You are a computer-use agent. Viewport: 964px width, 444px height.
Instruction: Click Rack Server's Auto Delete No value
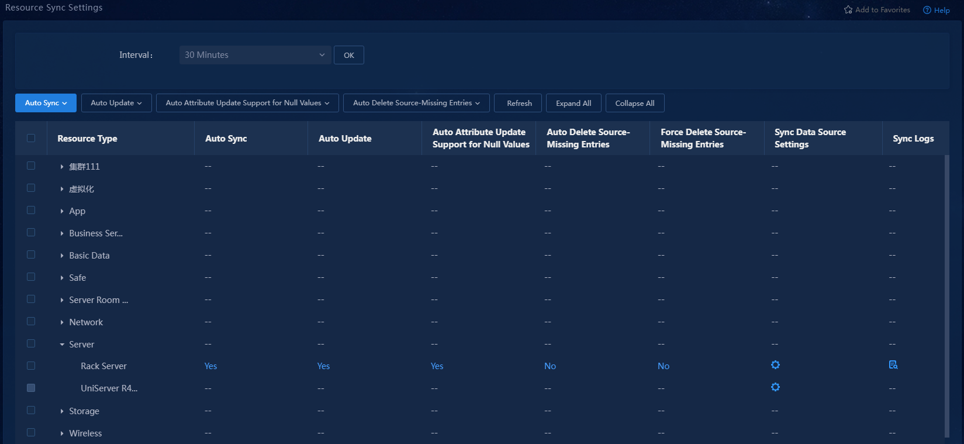click(x=550, y=366)
